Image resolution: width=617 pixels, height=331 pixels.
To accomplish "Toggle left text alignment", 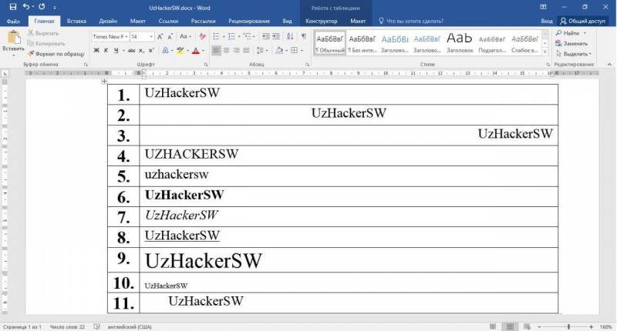I will (216, 50).
